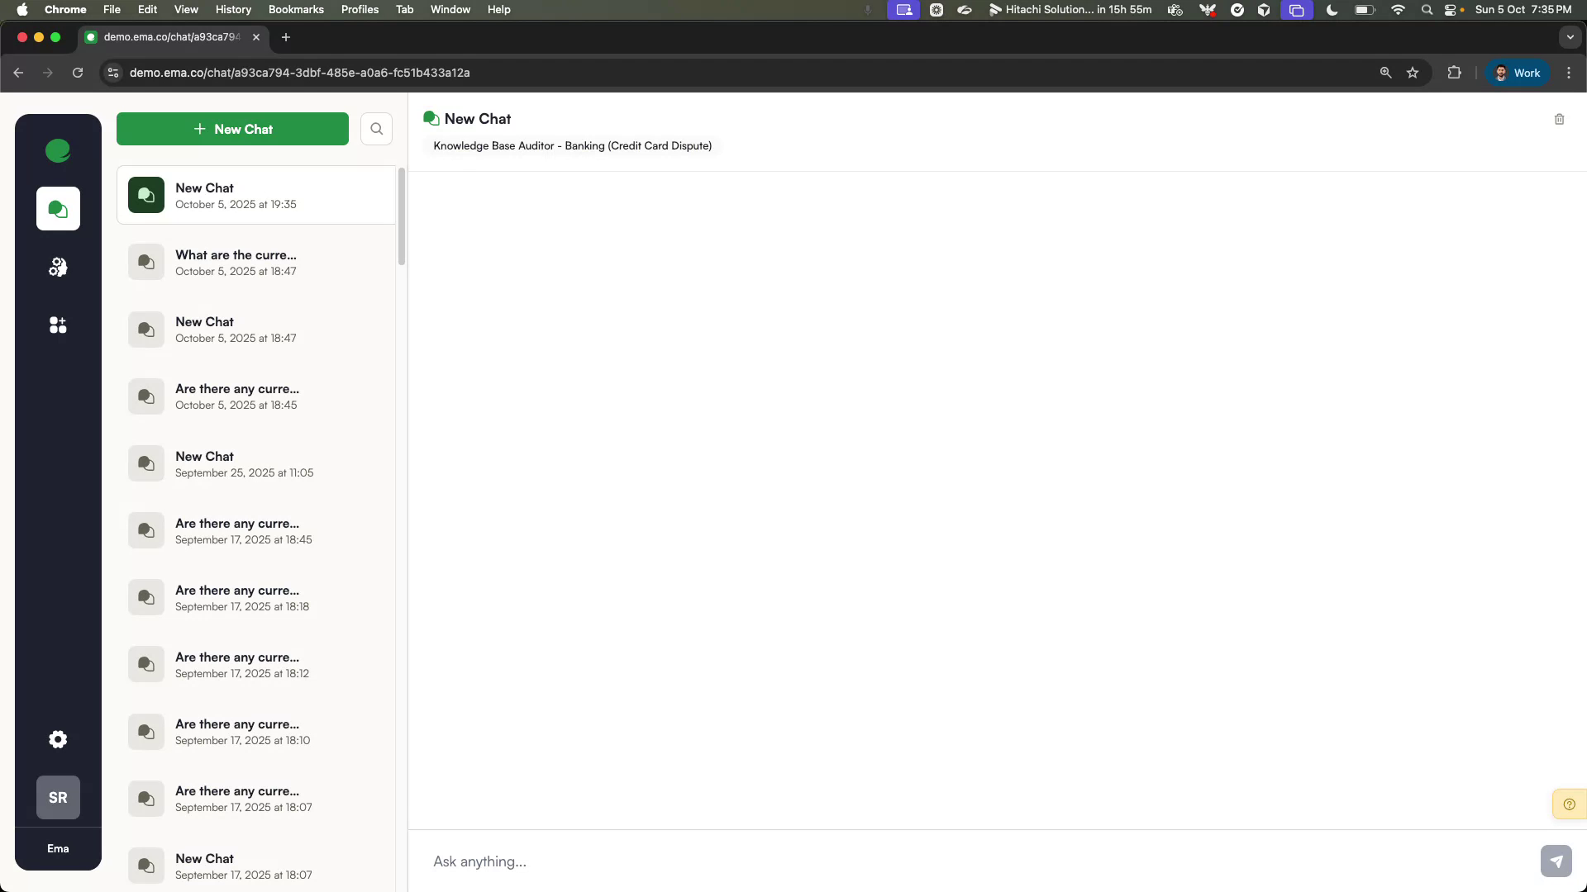Expand the tab search chevron
Screen dimensions: 1587x892
(x=1570, y=37)
